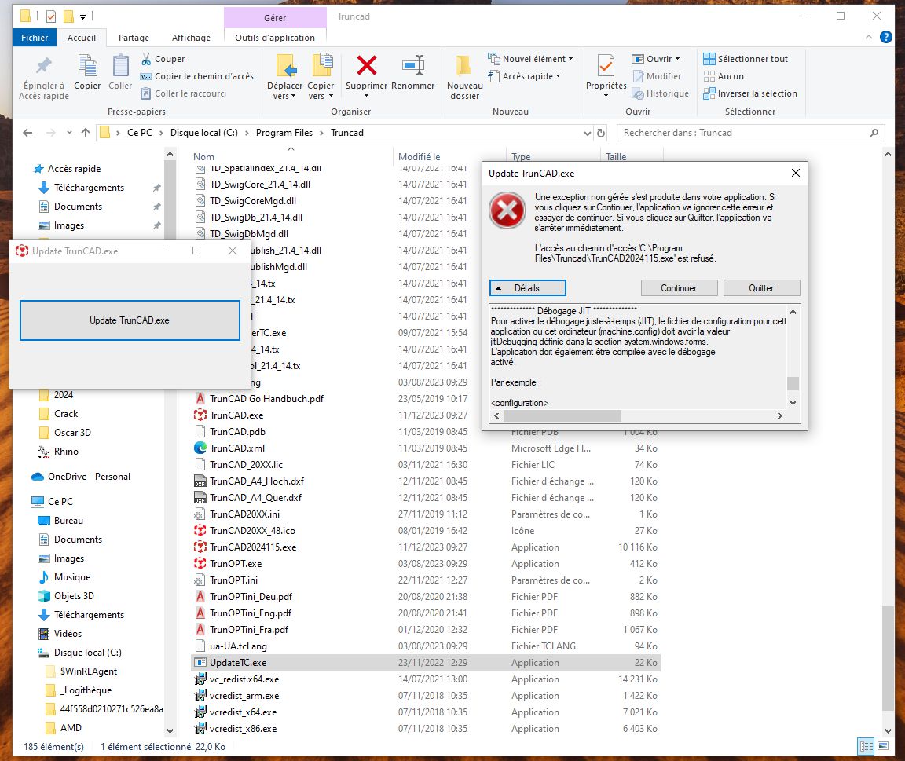Open the Outils d'application tab
This screenshot has height=761, width=905.
275,38
